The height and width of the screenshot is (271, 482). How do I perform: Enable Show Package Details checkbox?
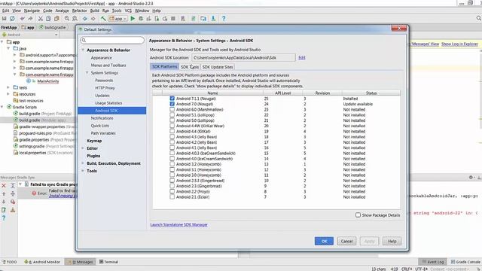[x=358, y=215]
